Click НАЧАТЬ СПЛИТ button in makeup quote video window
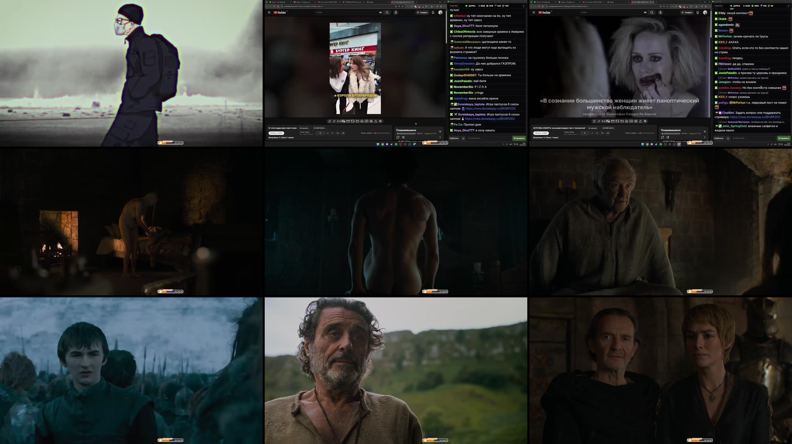Screen dimensions: 792x444 point(541,133)
